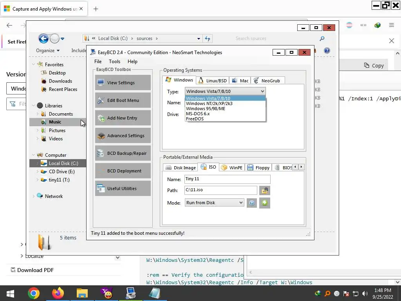401x301 pixels.
Task: Collapse the Computer tree node
Action: pos(34,155)
